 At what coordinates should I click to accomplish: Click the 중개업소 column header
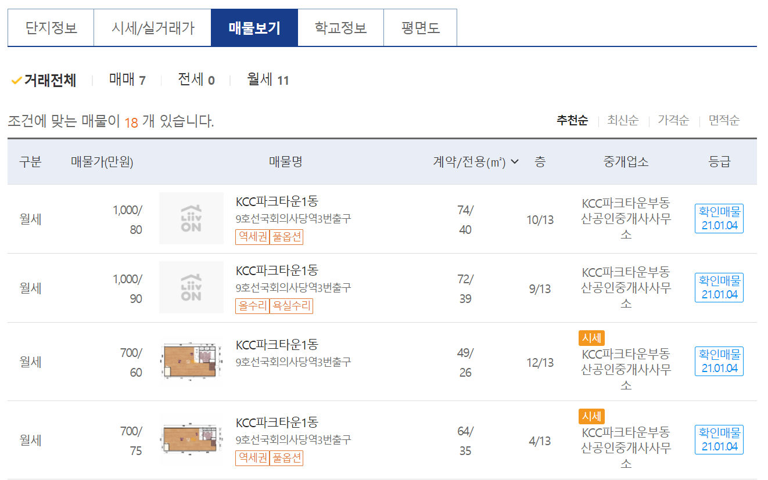(x=626, y=162)
